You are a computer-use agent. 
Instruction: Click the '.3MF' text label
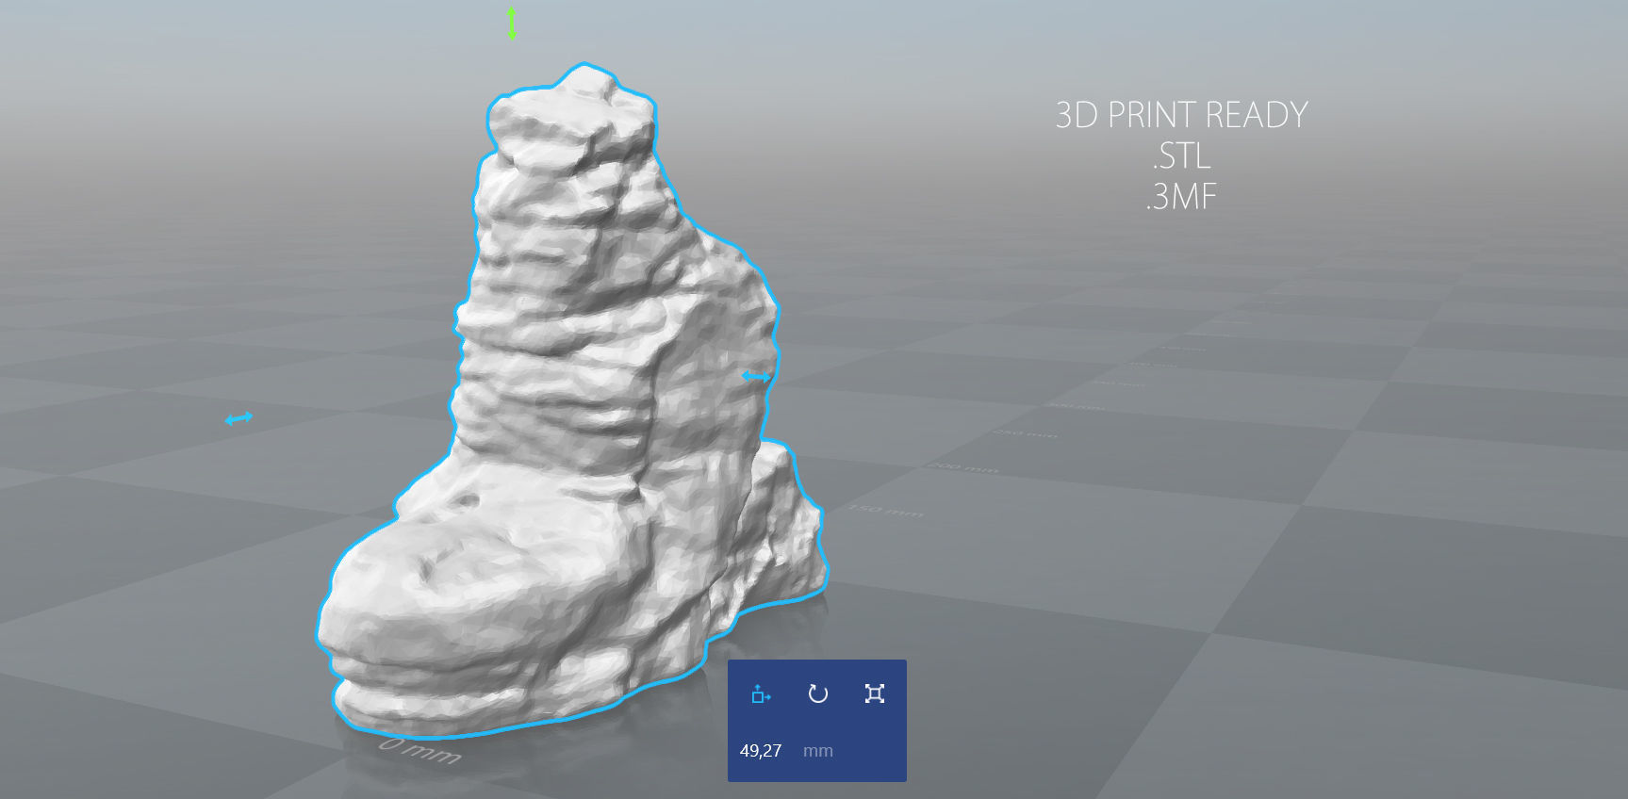(x=1181, y=197)
